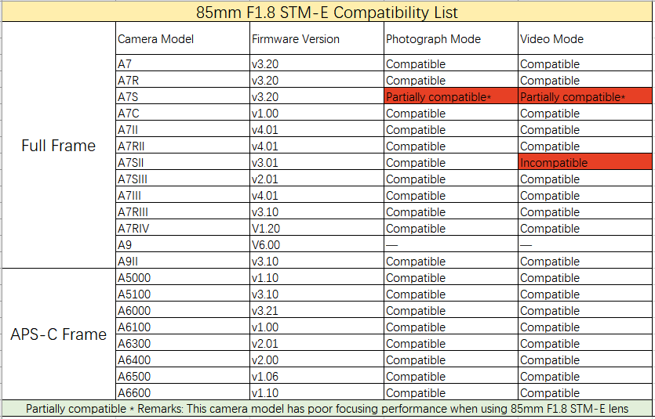Screen dimensions: 655x419
Task: Click the A9 Photograph Mode dash cell
Action: [450, 245]
